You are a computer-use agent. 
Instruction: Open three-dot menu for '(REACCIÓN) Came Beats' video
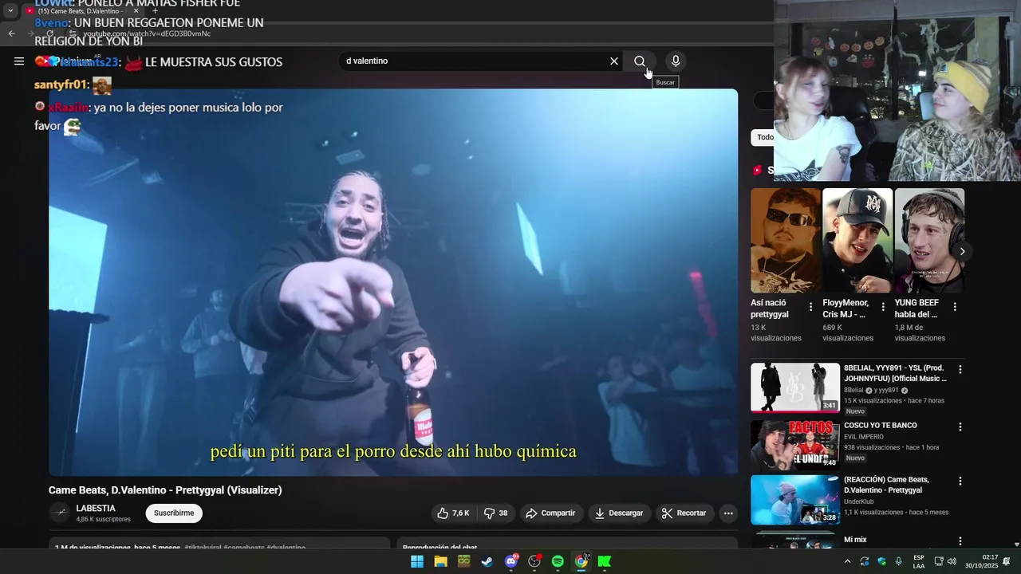pos(960,482)
